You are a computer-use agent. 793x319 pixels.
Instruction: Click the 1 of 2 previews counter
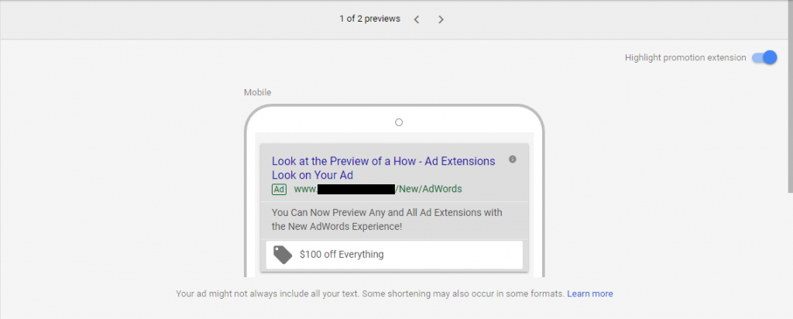pyautogui.click(x=369, y=19)
